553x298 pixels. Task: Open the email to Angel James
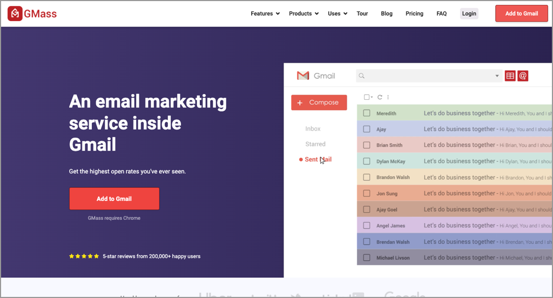click(455, 225)
